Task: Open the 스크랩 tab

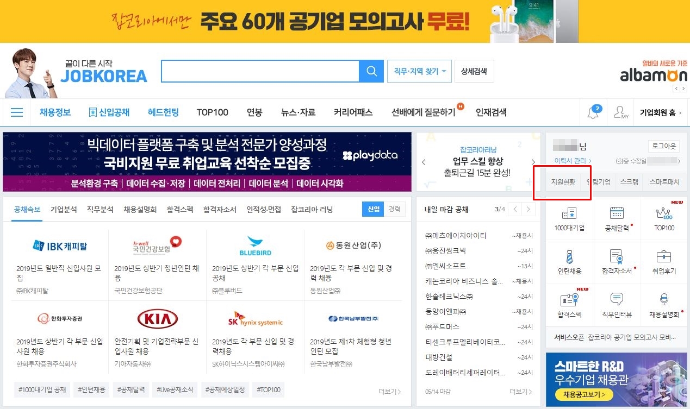Action: (629, 182)
